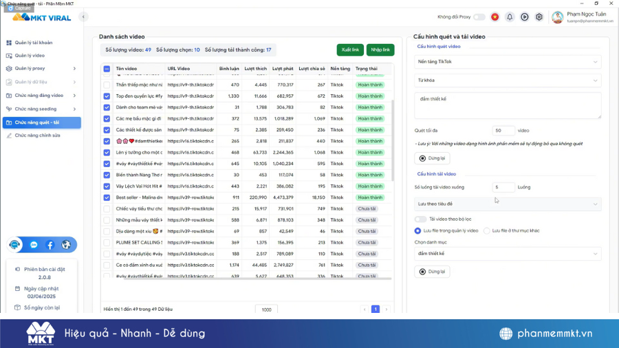Click the page size field showing 1000

point(266,309)
